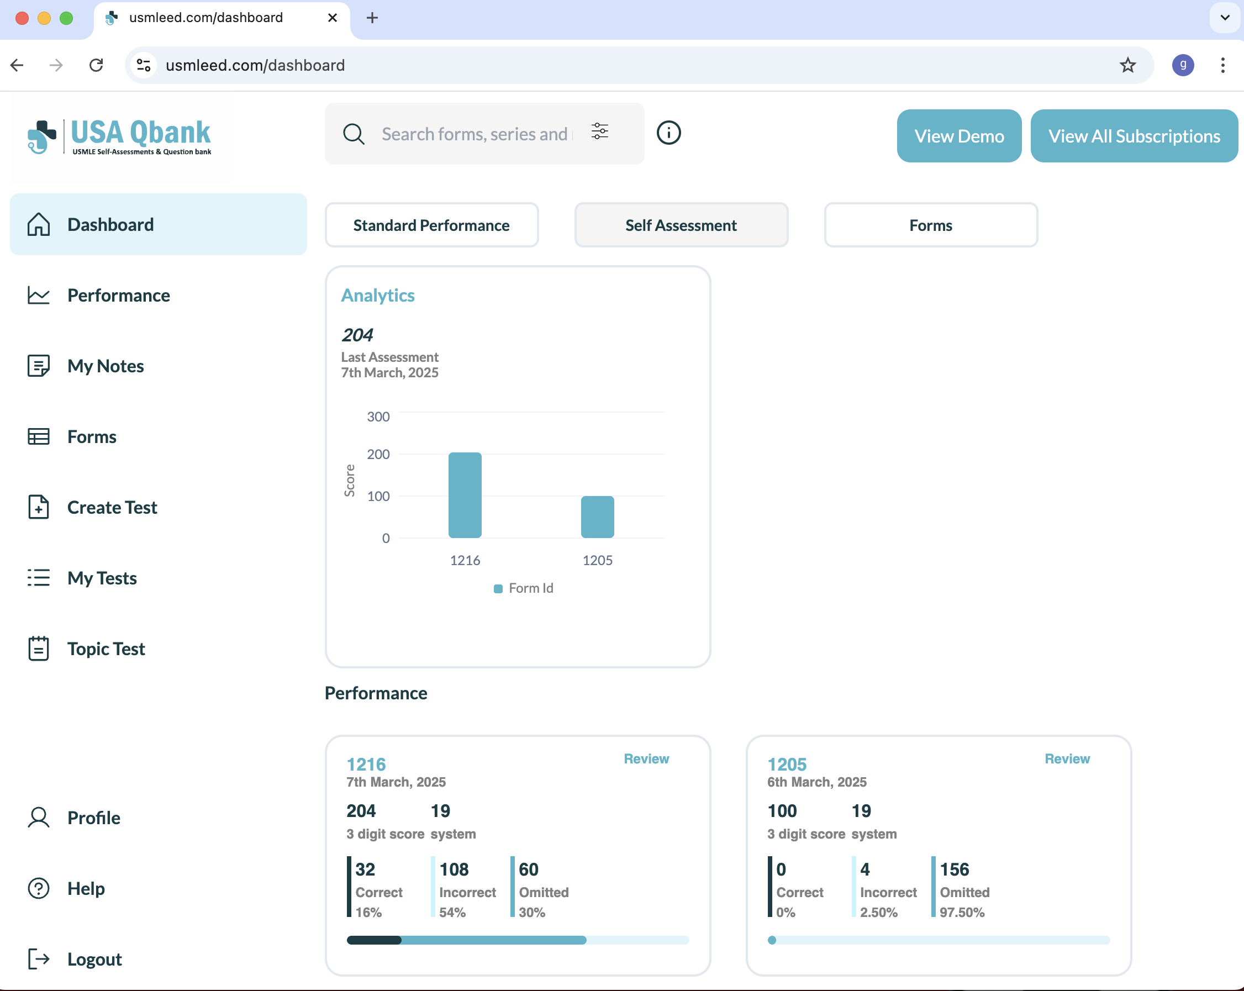Focus the search forms input field

click(x=477, y=134)
